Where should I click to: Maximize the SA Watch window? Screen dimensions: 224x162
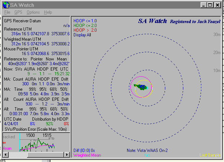coord(210,5)
